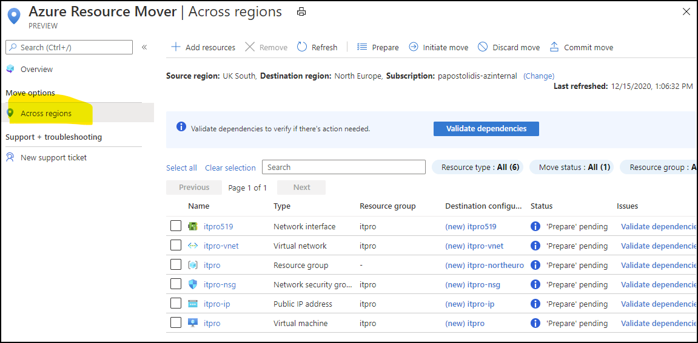Open the itpro-ip resource link

[216, 304]
